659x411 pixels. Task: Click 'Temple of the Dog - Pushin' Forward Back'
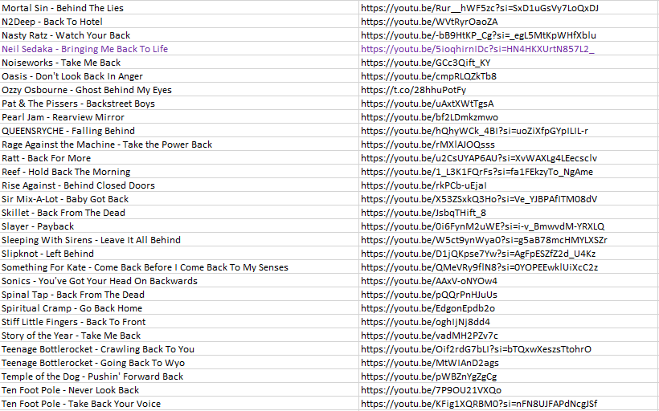tap(179, 376)
